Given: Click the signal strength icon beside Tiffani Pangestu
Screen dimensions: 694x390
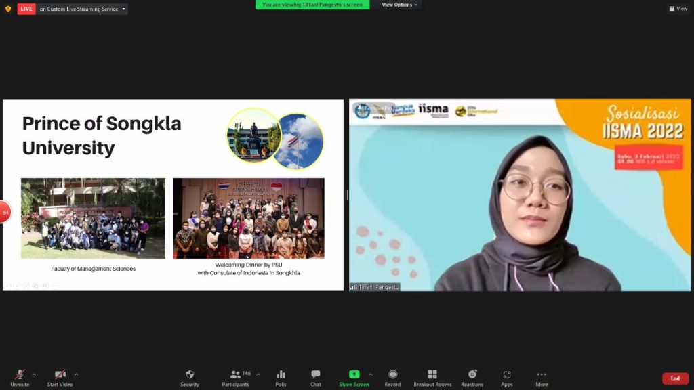Looking at the screenshot, I should 354,287.
